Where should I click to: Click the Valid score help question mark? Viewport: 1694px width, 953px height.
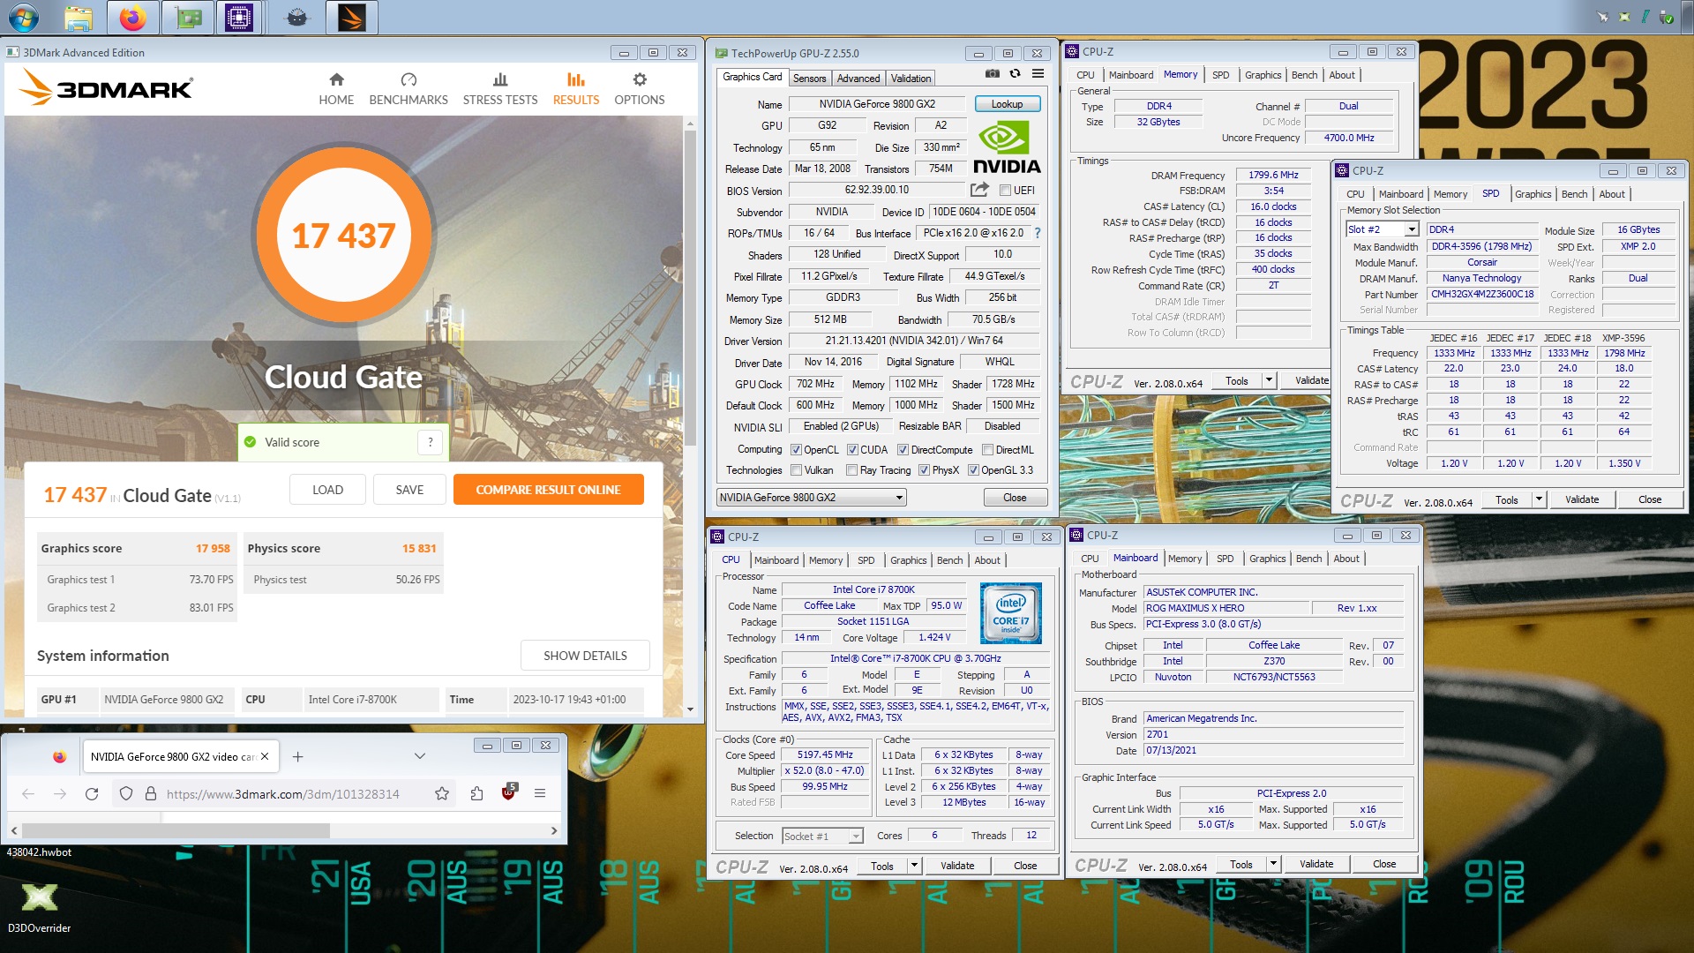[x=430, y=442]
